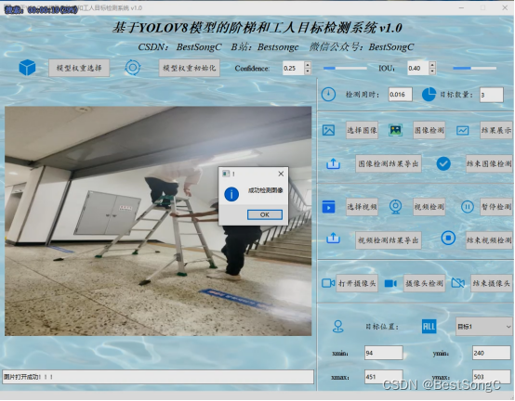The width and height of the screenshot is (515, 401).
Task: Increase the IOU spinner value
Action: pos(432,65)
